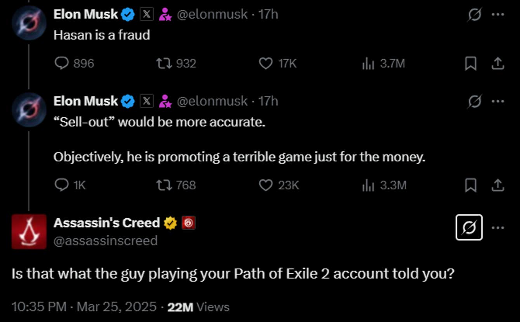This screenshot has height=322, width=520.
Task: Bookmark the "Hasan is a fraud" post
Action: (471, 64)
